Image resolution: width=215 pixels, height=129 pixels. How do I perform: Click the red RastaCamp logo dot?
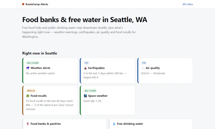pos(23,4)
